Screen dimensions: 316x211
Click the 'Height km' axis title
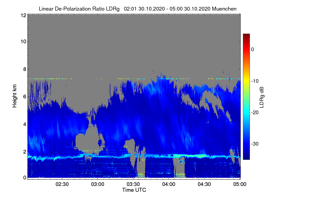15,96
